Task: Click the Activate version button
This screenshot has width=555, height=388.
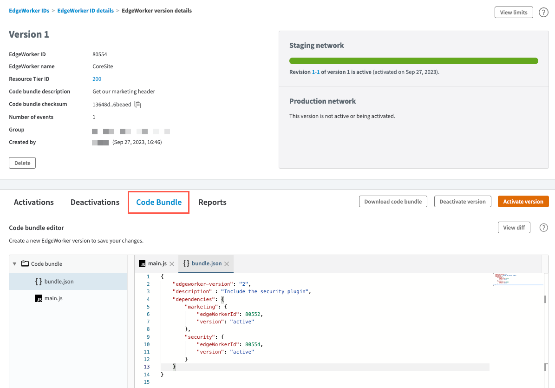Action: tap(523, 202)
